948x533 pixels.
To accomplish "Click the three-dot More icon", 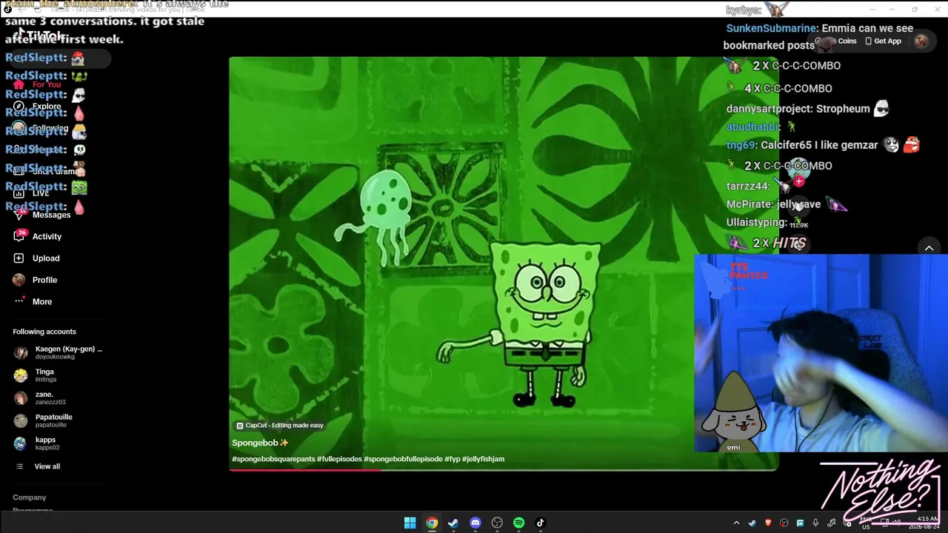I will click(19, 301).
